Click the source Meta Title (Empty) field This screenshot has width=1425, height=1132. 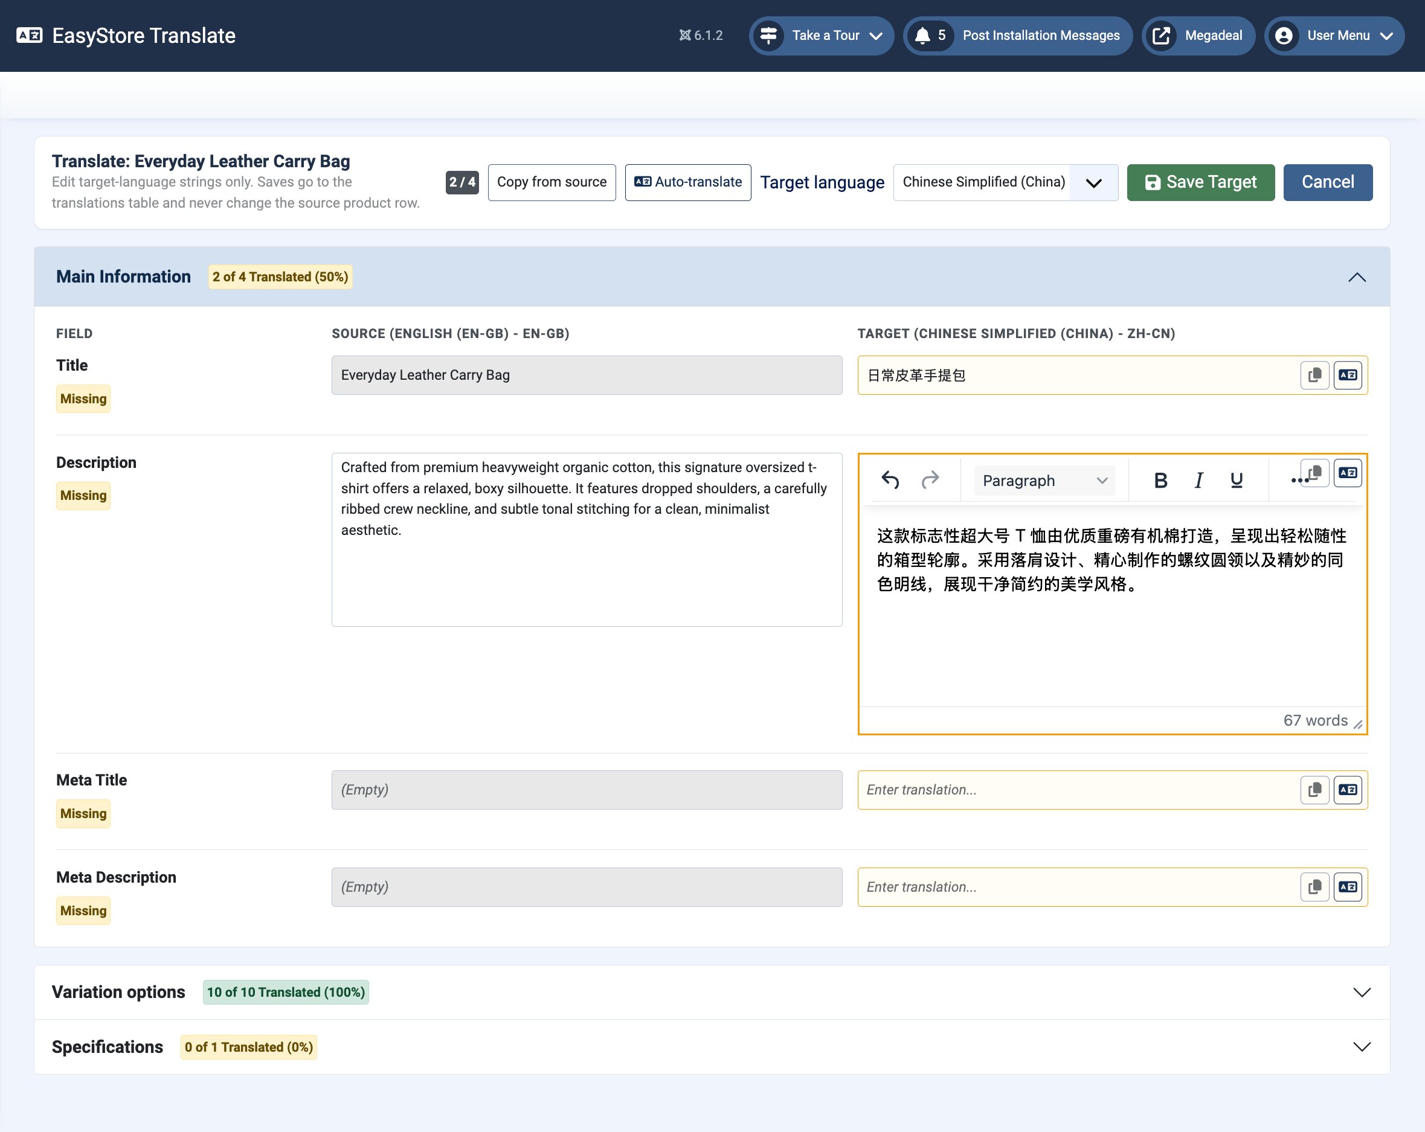coord(587,790)
